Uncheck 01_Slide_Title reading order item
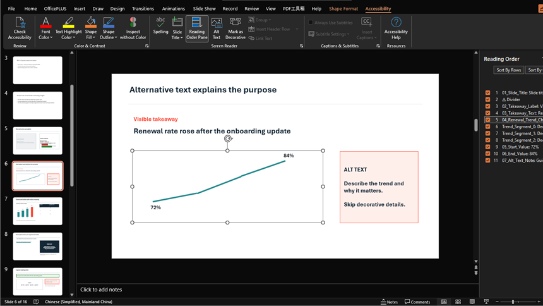 click(487, 93)
